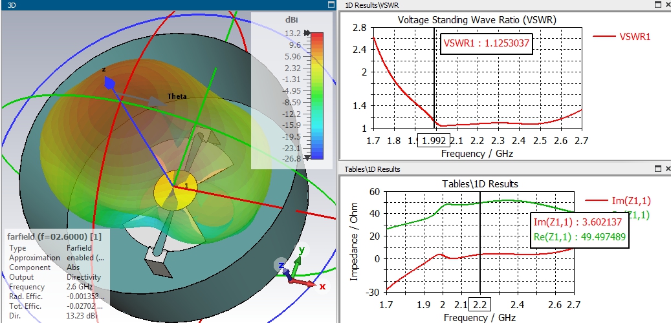Click the Tables\1D Results title bar label
Screen dimensions: 671x323
click(x=372, y=169)
